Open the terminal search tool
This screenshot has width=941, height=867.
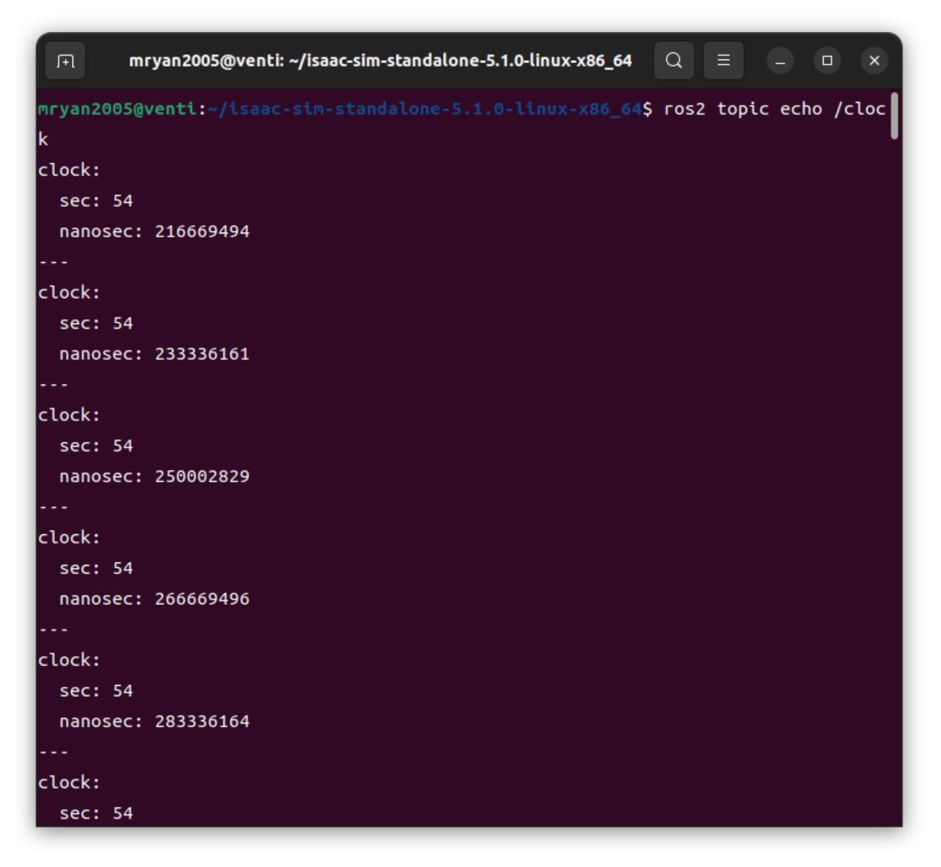[x=673, y=61]
